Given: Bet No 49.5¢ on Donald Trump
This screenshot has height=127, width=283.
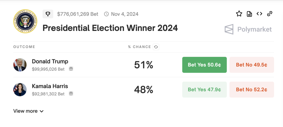Looking at the screenshot, I should pyautogui.click(x=251, y=65).
